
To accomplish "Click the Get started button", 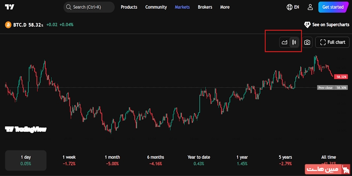I will [333, 7].
